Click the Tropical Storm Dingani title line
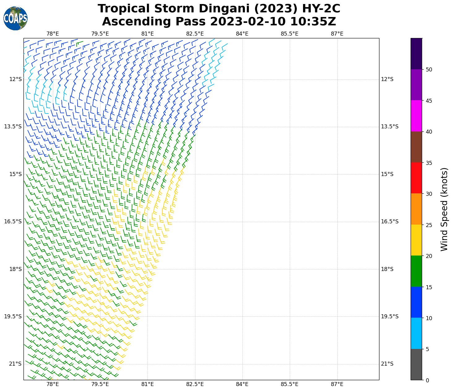Image resolution: width=453 pixels, height=391 pixels. pyautogui.click(x=219, y=9)
